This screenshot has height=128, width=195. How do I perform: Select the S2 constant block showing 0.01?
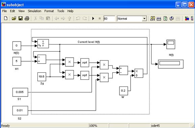click(20, 111)
